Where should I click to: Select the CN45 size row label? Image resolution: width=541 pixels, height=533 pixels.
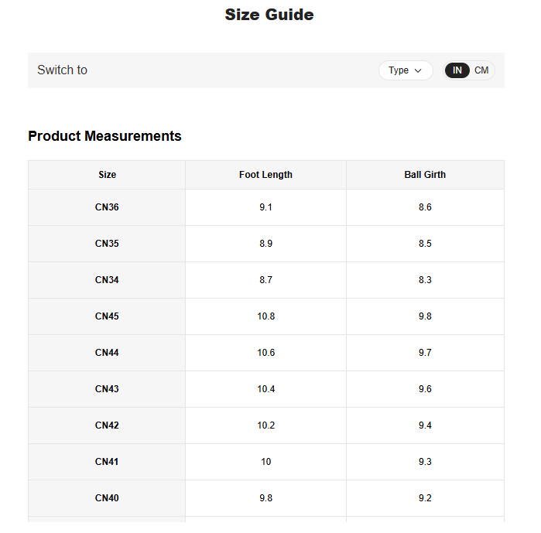pyautogui.click(x=108, y=316)
